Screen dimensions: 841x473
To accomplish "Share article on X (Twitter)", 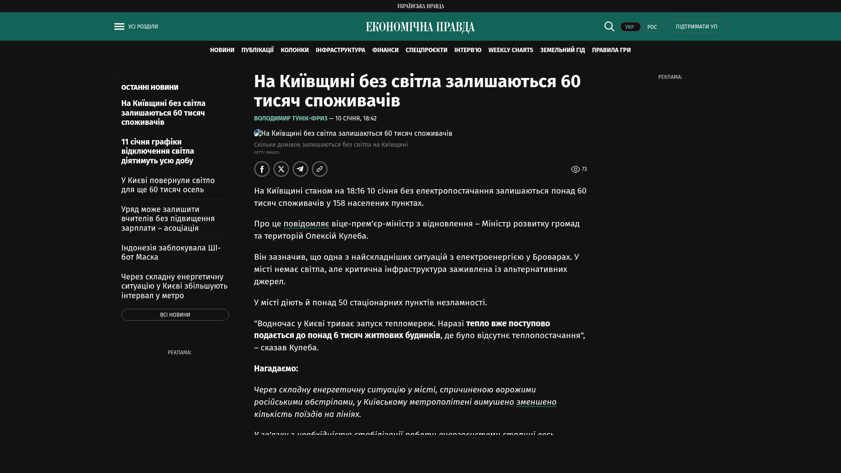I will (x=281, y=169).
